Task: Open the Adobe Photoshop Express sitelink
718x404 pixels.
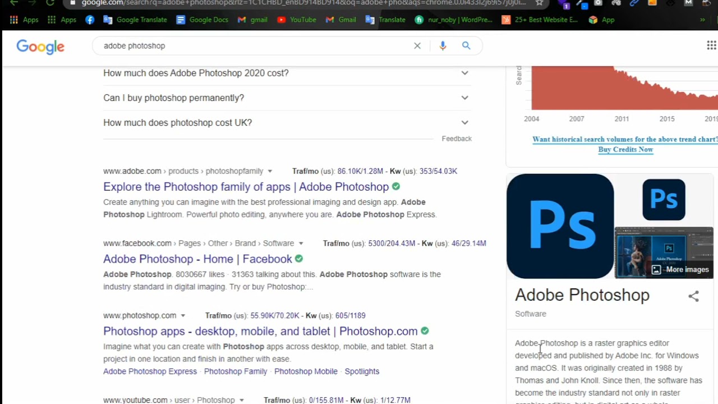Action: (150, 371)
